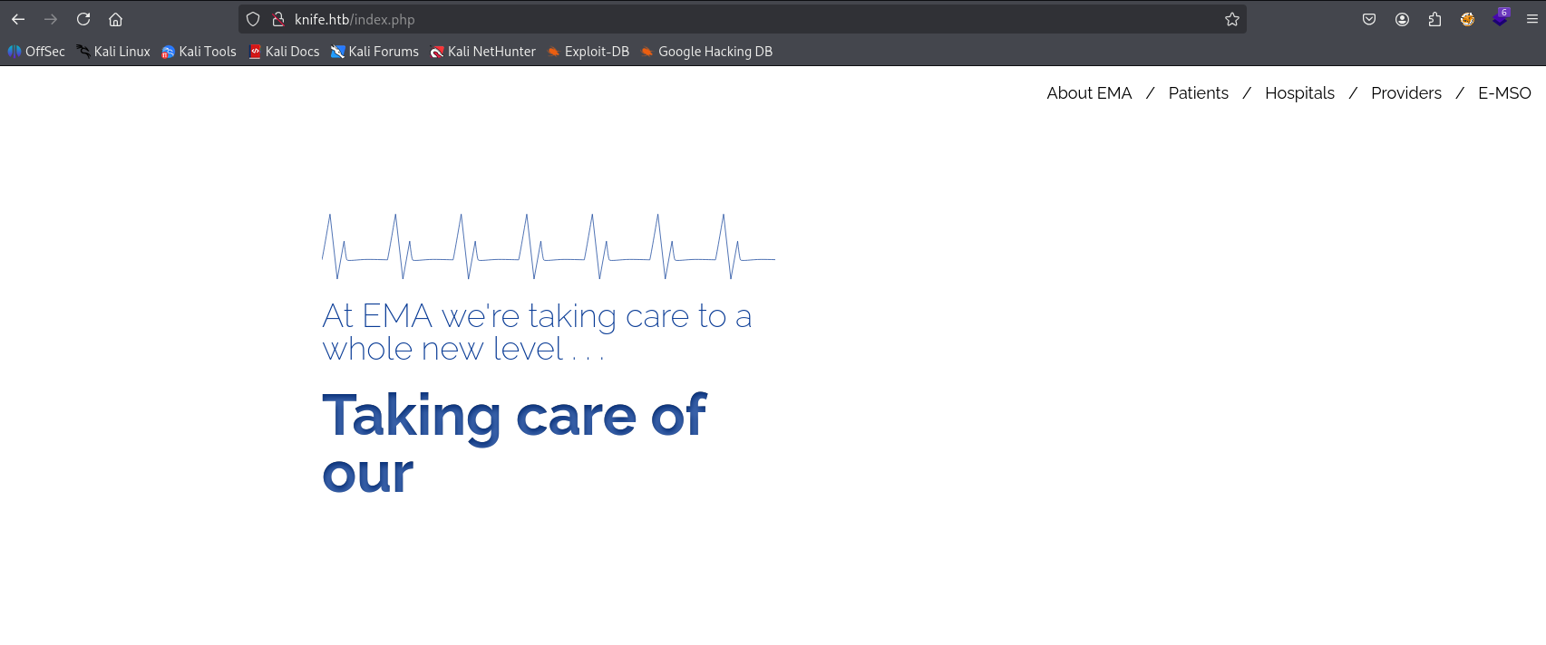Go to the browser home page
Viewport: 1546px width, 645px height.
click(115, 19)
